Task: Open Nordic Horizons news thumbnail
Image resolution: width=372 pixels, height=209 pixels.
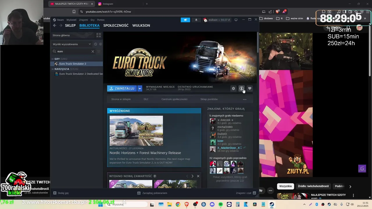Action: click(x=136, y=131)
